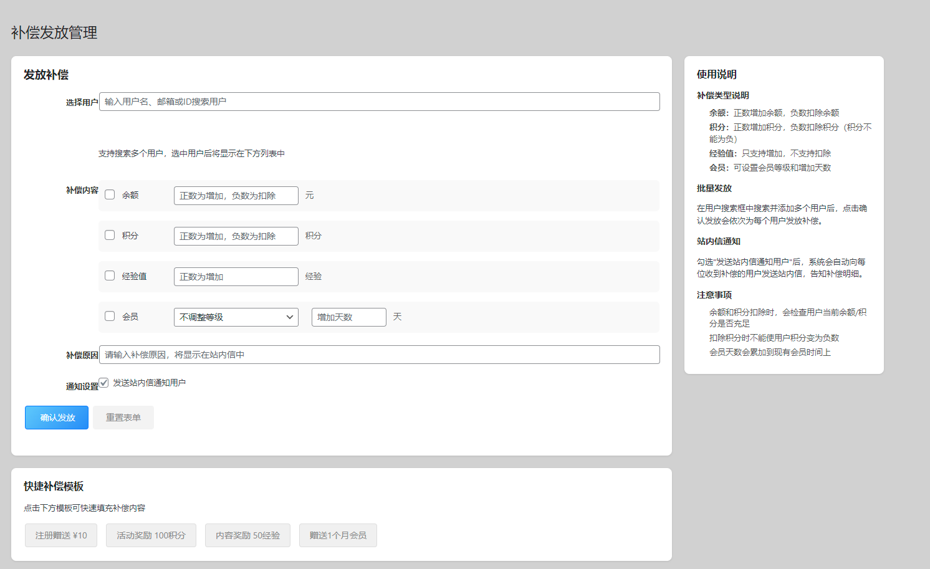Image resolution: width=930 pixels, height=569 pixels.
Task: Focus the 选择用户 search field
Action: pyautogui.click(x=379, y=102)
